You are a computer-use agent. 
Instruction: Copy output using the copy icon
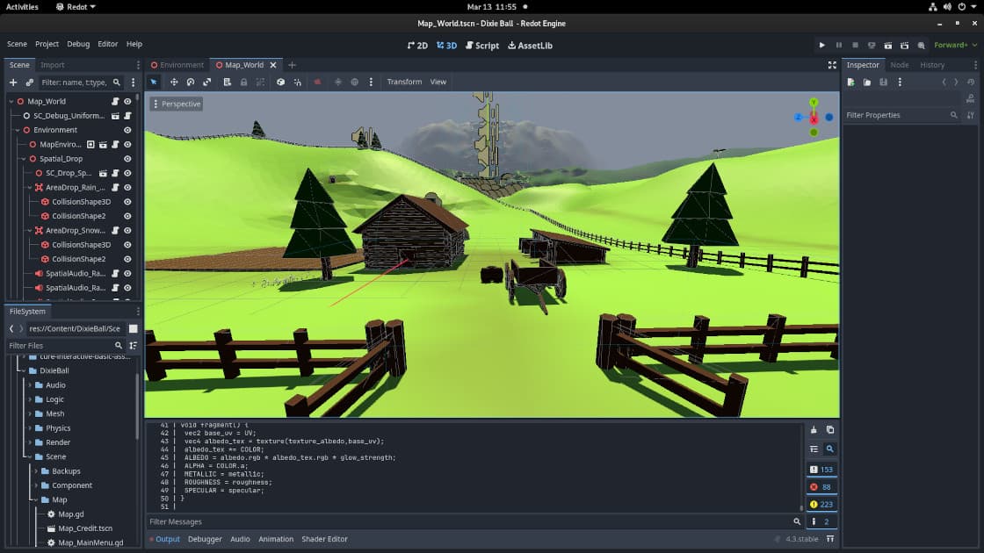click(830, 430)
